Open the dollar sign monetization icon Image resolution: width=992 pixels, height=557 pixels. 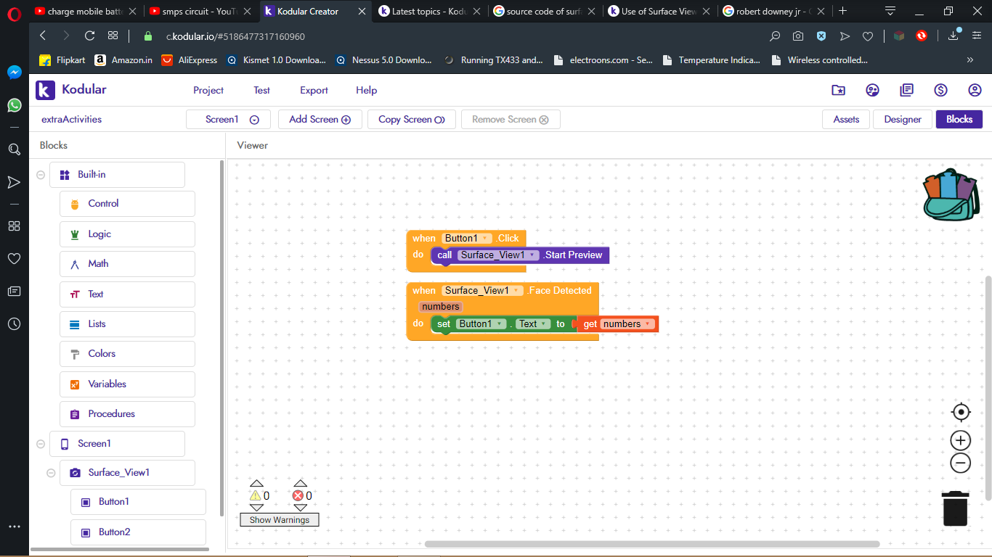941,90
